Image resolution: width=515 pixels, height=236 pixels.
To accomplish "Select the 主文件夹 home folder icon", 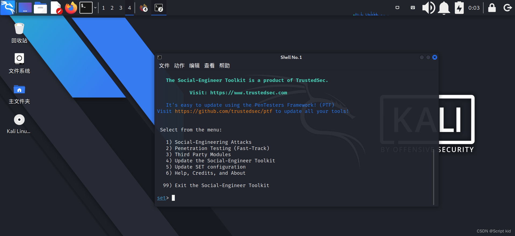I will 19,94.
